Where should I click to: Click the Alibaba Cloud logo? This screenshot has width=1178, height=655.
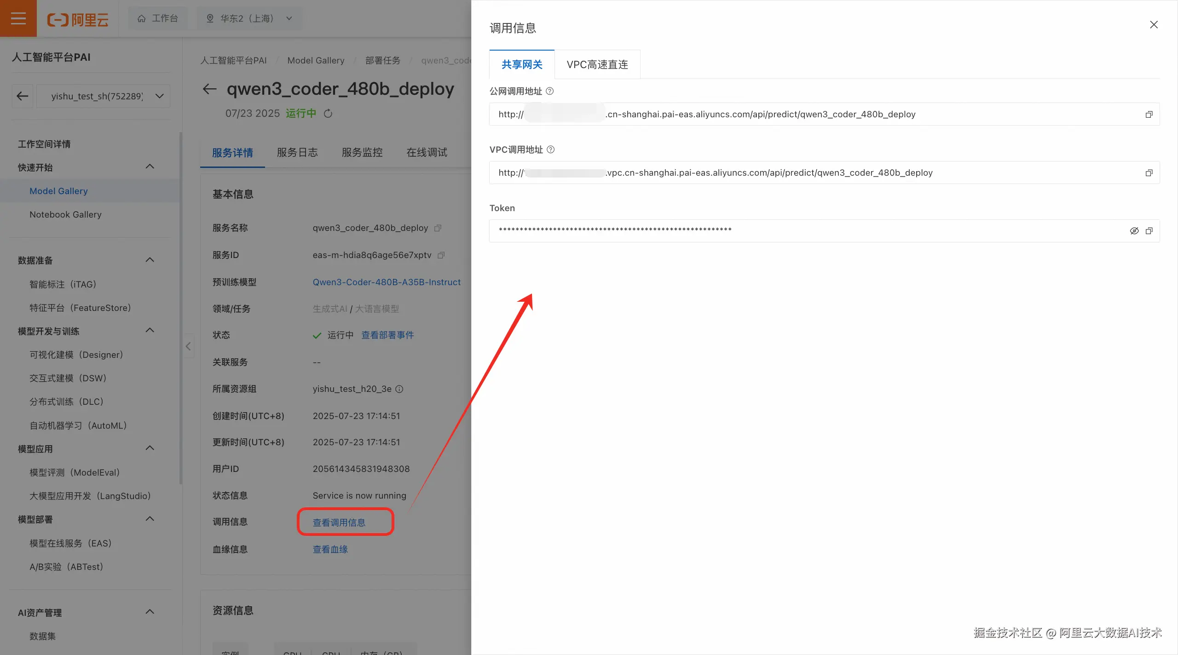78,19
